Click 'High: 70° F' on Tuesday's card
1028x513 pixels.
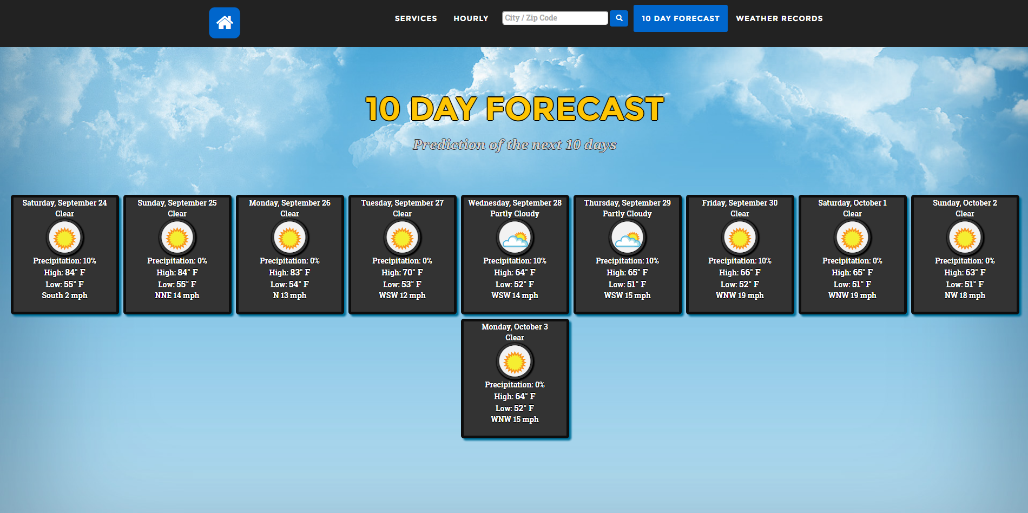point(402,273)
